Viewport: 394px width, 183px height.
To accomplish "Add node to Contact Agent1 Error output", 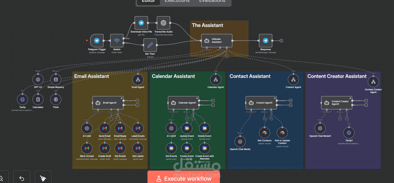I will click(x=290, y=105).
